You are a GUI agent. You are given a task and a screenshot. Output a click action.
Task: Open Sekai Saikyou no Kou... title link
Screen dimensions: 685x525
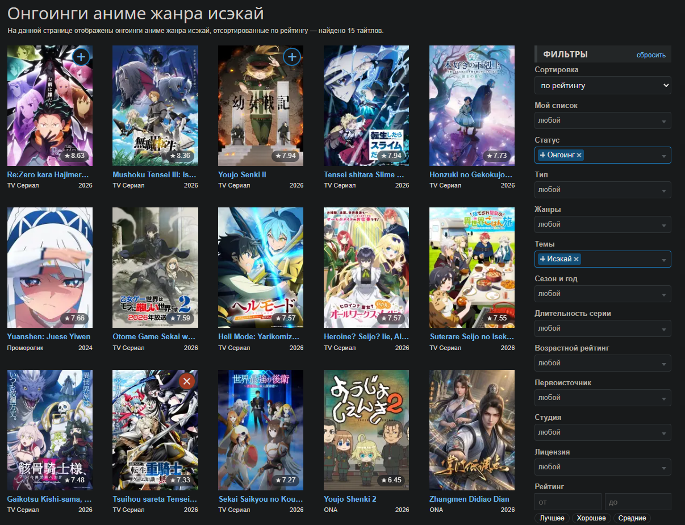(x=260, y=499)
